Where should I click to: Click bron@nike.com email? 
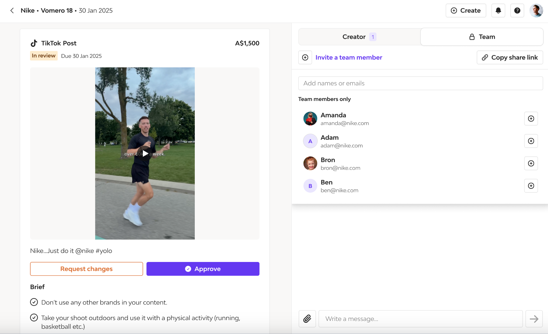pos(340,168)
